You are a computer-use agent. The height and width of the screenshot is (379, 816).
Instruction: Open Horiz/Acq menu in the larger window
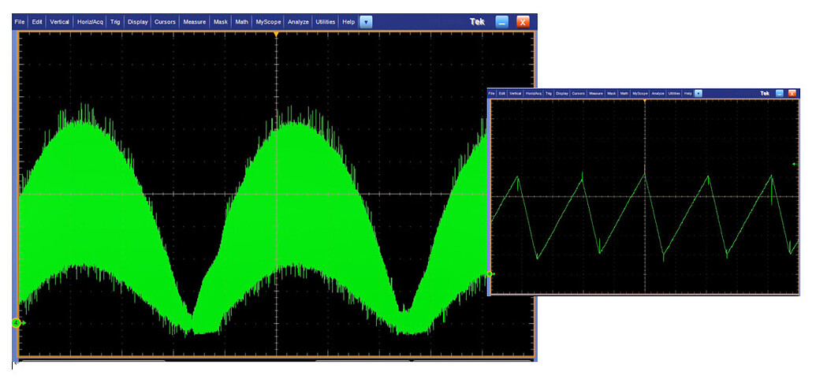click(91, 22)
